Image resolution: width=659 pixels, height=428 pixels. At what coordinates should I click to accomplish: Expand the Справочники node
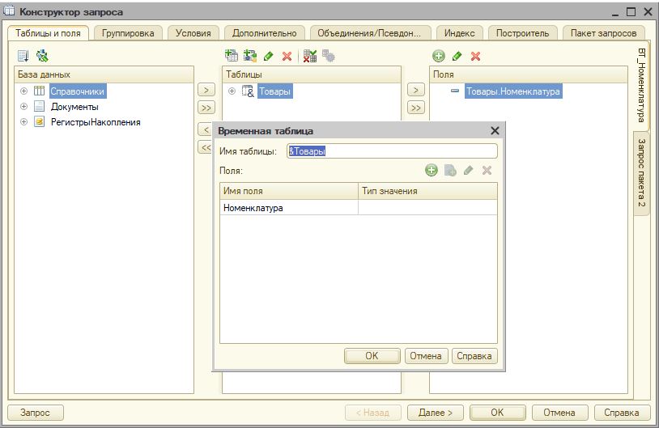(24, 91)
